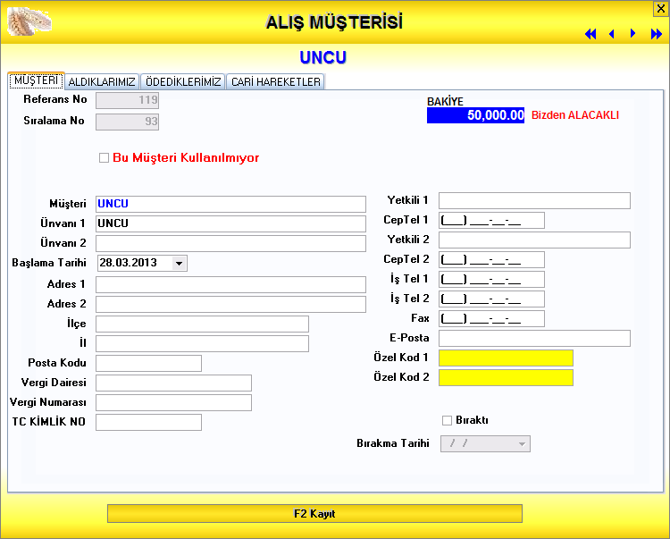Select the Vergi Numarası input box
Screen dimensions: 670x539
(x=173, y=402)
